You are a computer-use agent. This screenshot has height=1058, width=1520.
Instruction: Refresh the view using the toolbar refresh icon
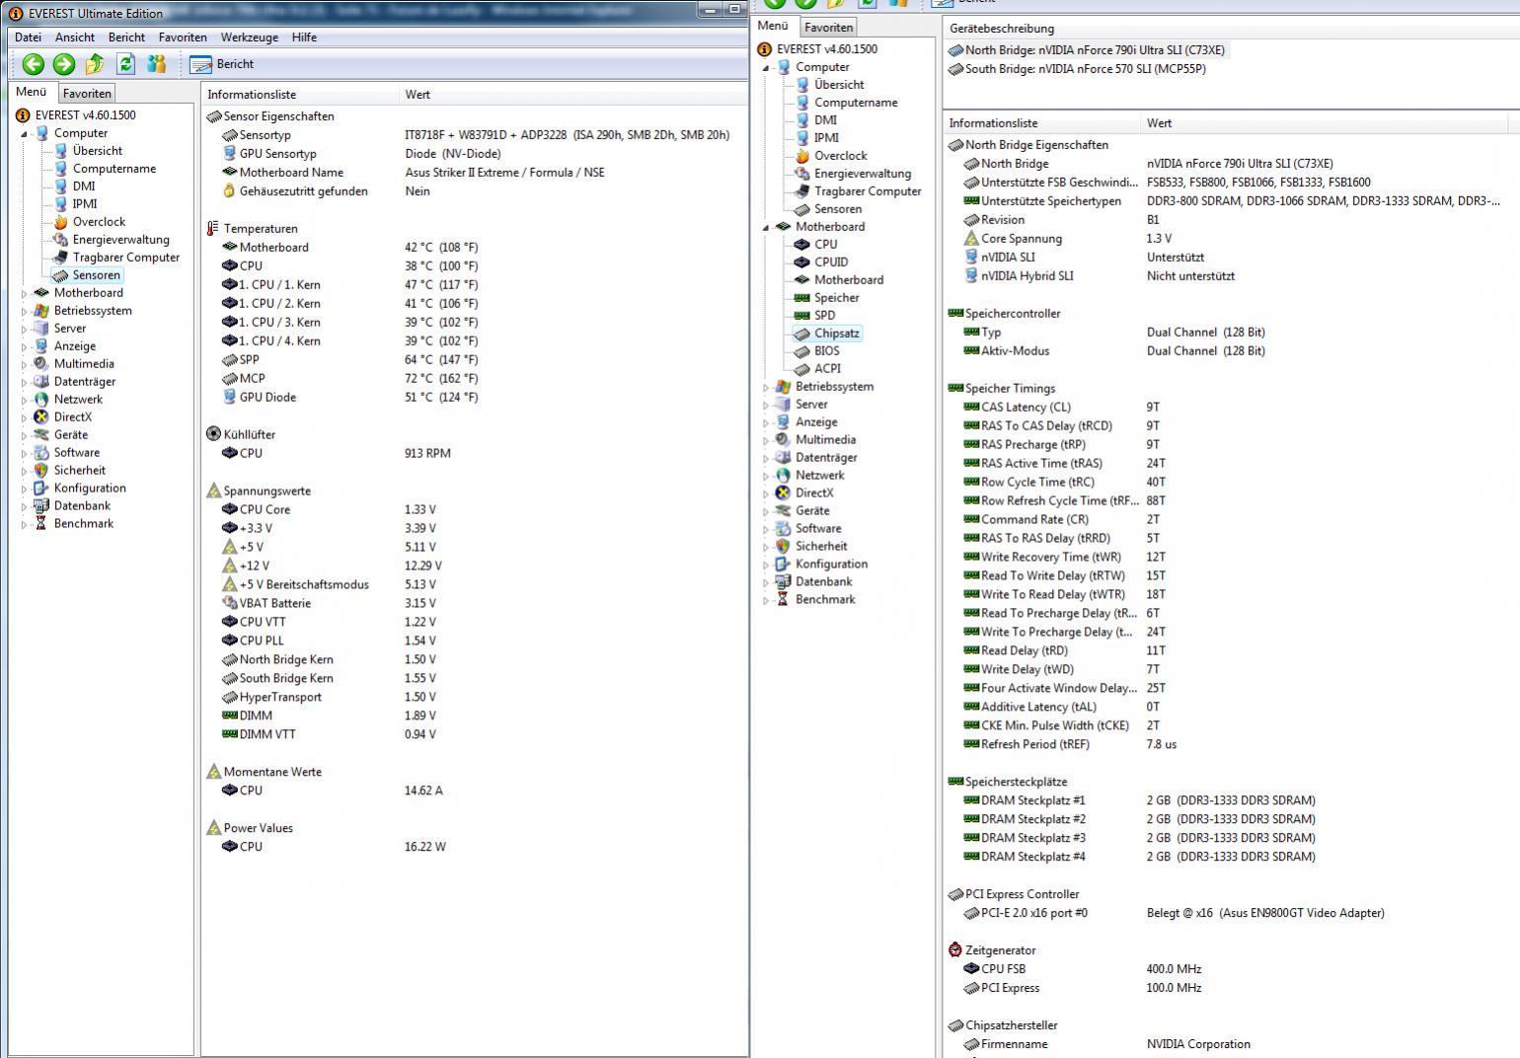tap(125, 64)
